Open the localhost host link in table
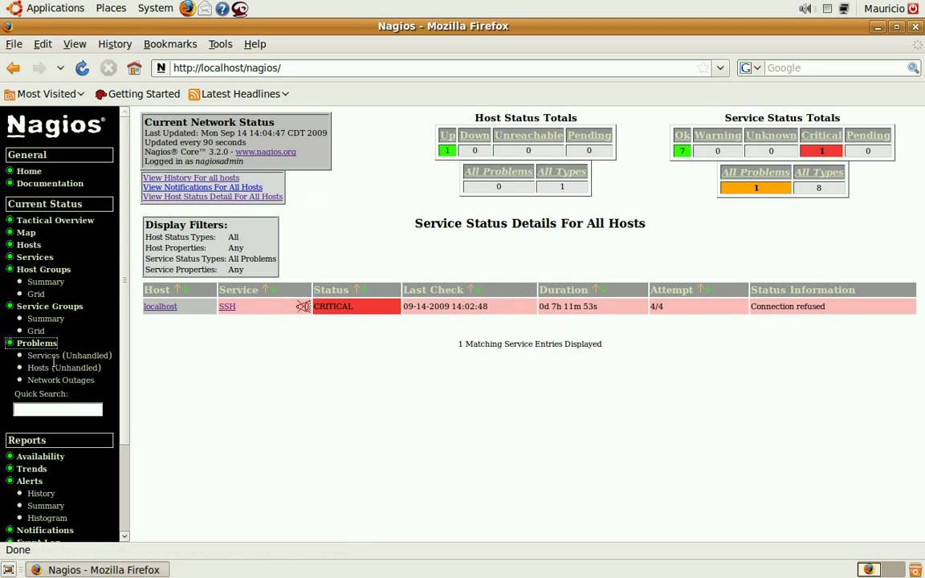The width and height of the screenshot is (925, 578). pyautogui.click(x=161, y=307)
